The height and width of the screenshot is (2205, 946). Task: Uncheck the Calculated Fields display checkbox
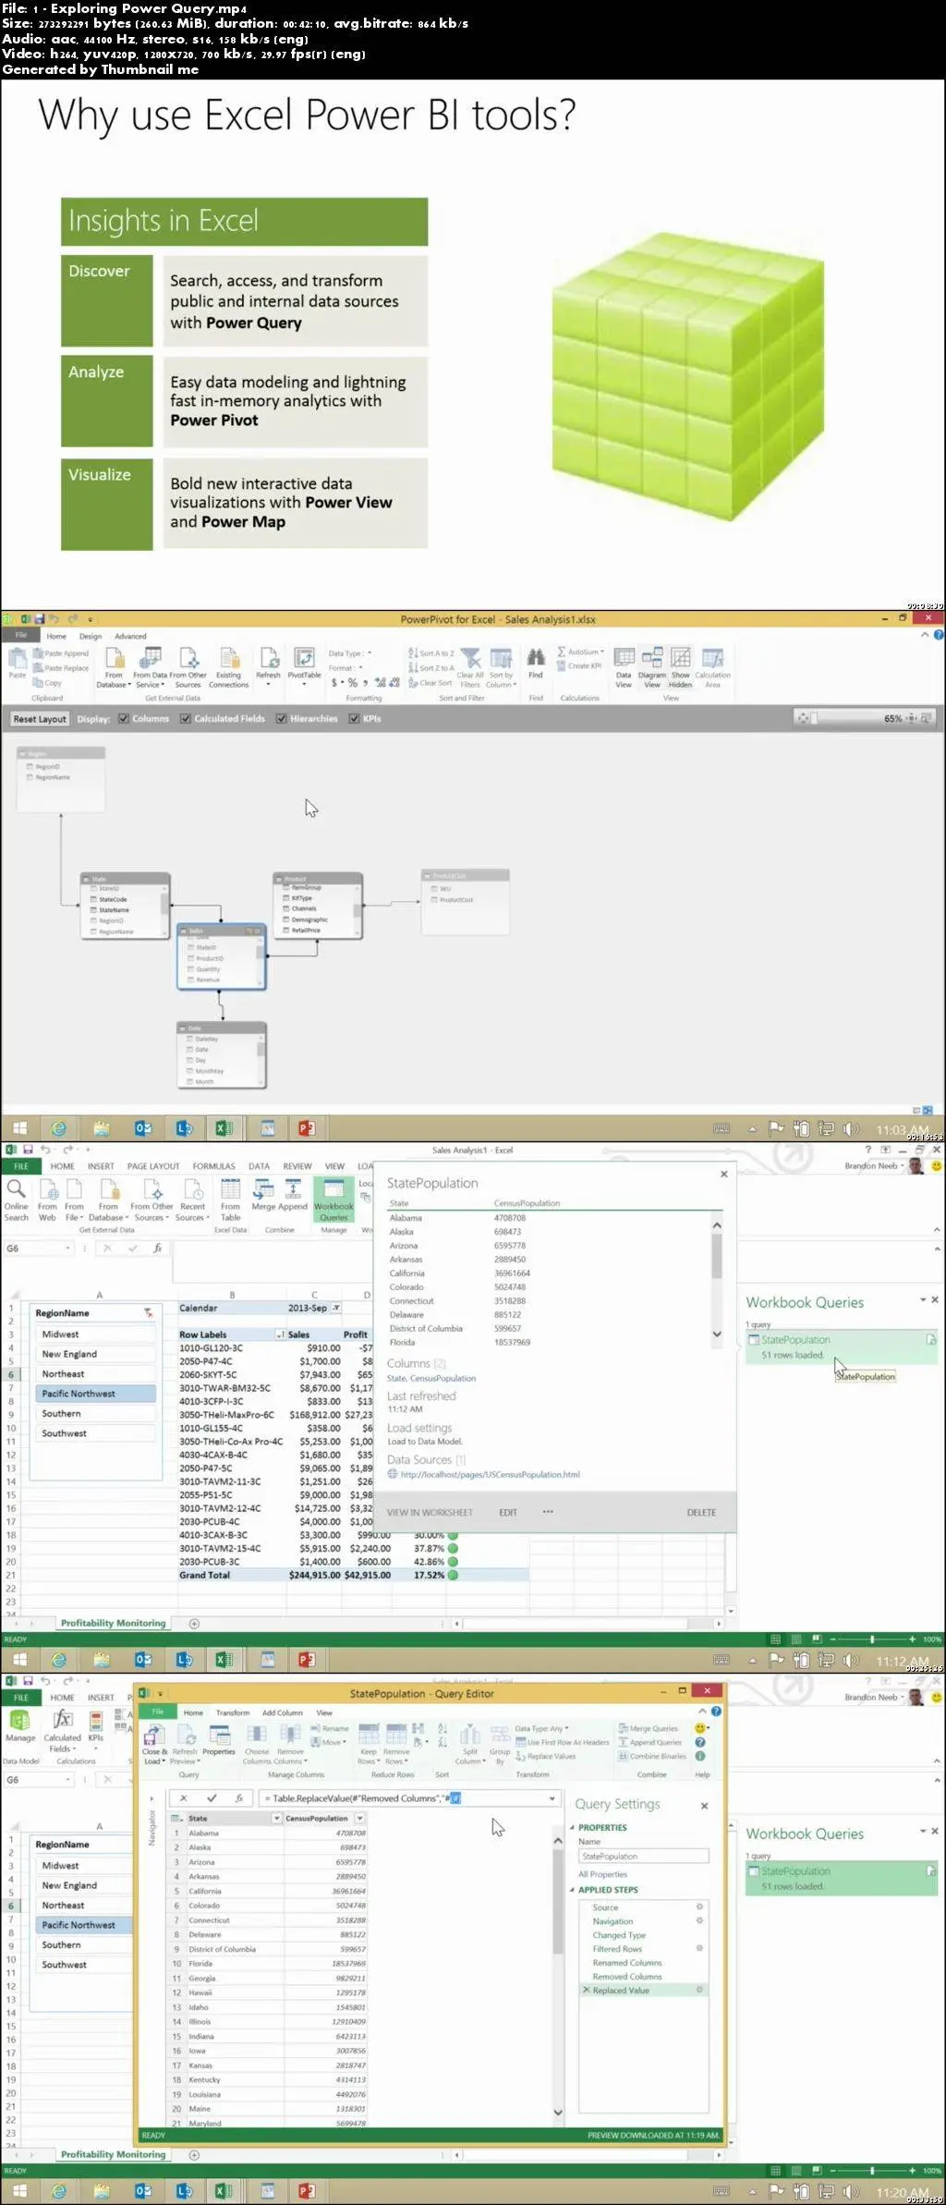(186, 718)
